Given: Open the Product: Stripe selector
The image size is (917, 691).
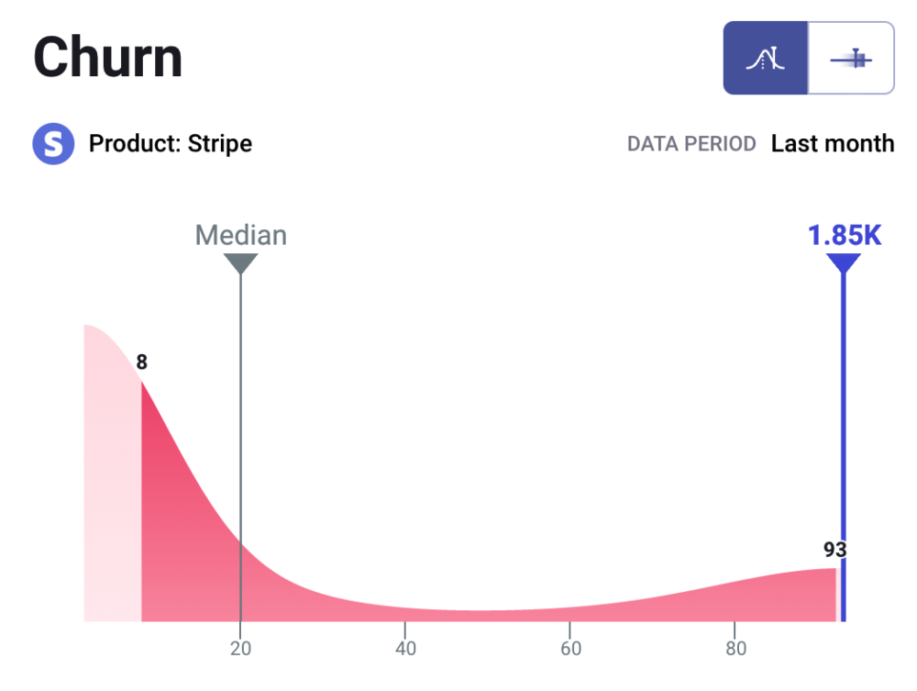Looking at the screenshot, I should 171,144.
